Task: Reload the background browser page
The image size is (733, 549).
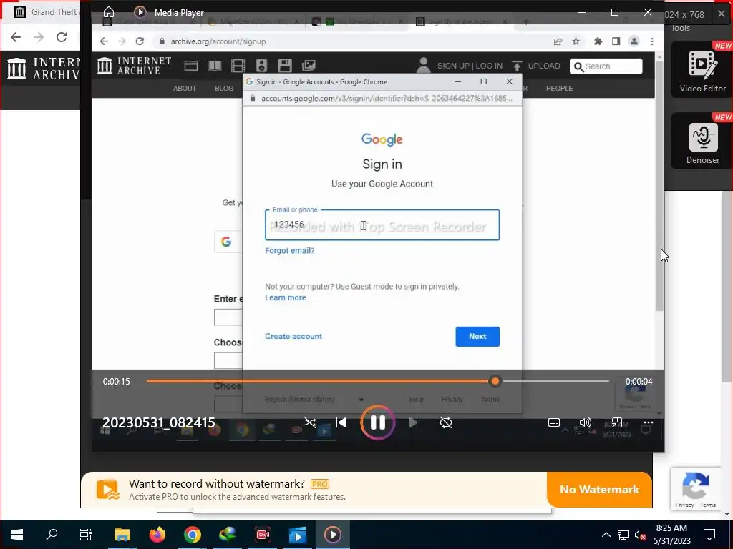Action: pyautogui.click(x=62, y=37)
